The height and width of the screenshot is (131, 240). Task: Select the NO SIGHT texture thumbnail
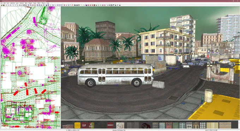click(91, 125)
